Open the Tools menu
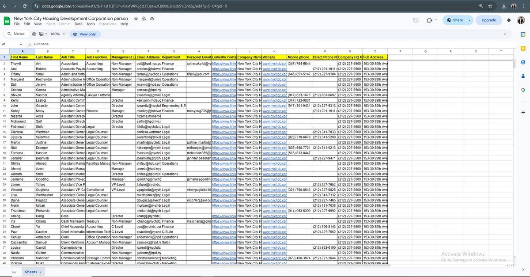 point(91,24)
